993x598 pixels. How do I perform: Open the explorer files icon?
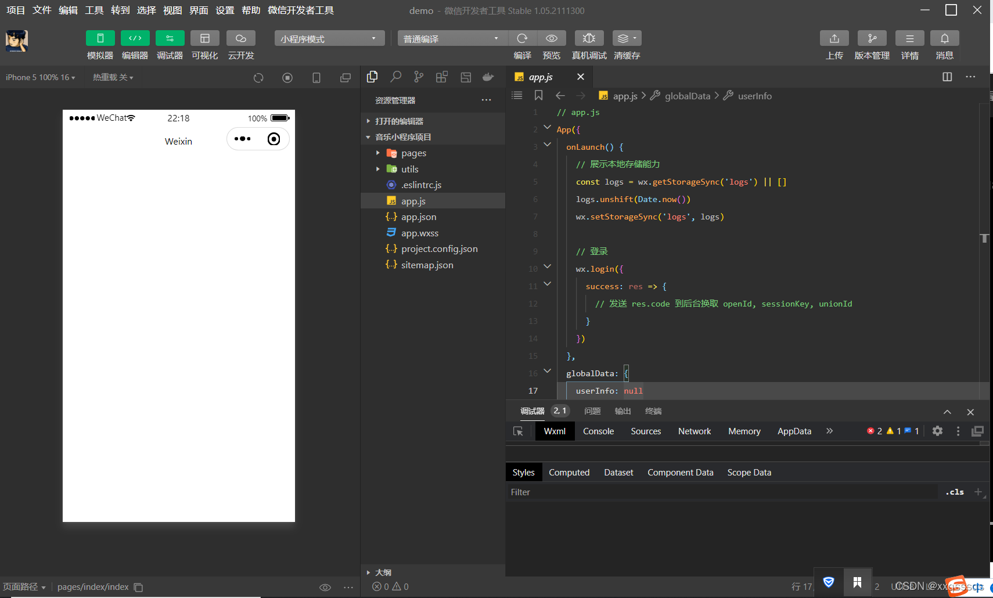click(x=372, y=77)
